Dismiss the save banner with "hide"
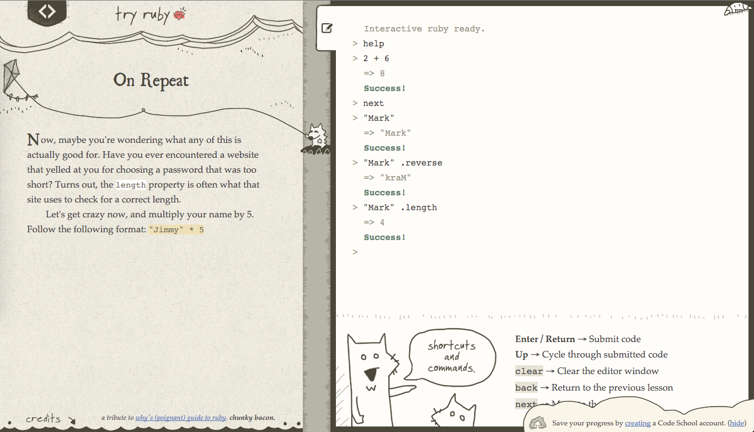This screenshot has width=754, height=432. [x=737, y=423]
